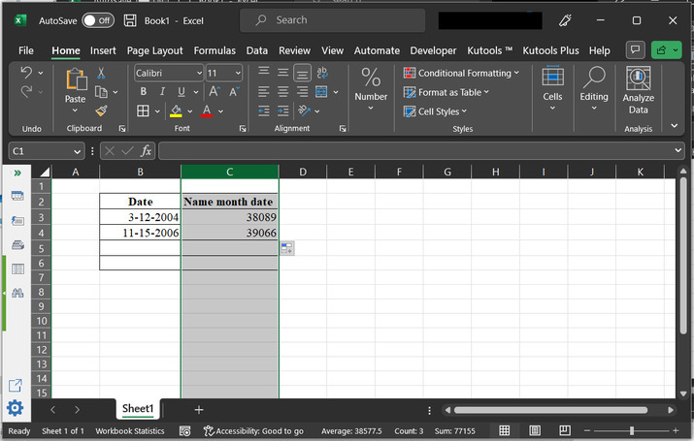694x441 pixels.
Task: Open the Name Box dropdown arrow
Action: point(78,151)
